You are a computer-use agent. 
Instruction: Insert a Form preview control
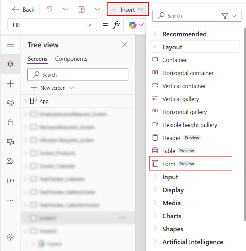(x=191, y=164)
